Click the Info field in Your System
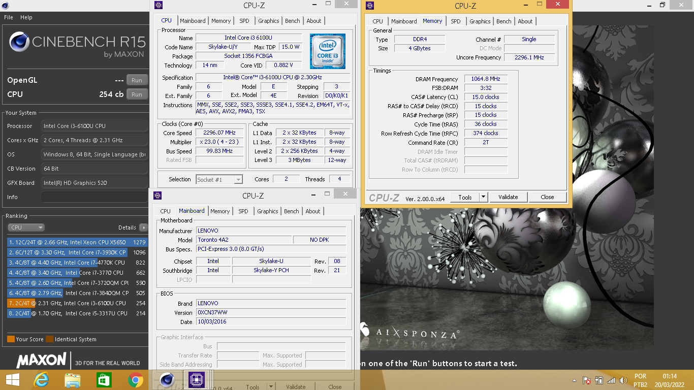The height and width of the screenshot is (390, 694). (x=94, y=197)
